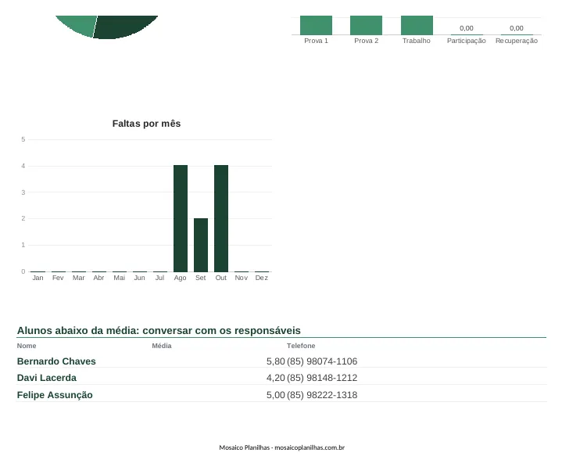Click the Jul axis label
The height and width of the screenshot is (467, 562).
[160, 278]
